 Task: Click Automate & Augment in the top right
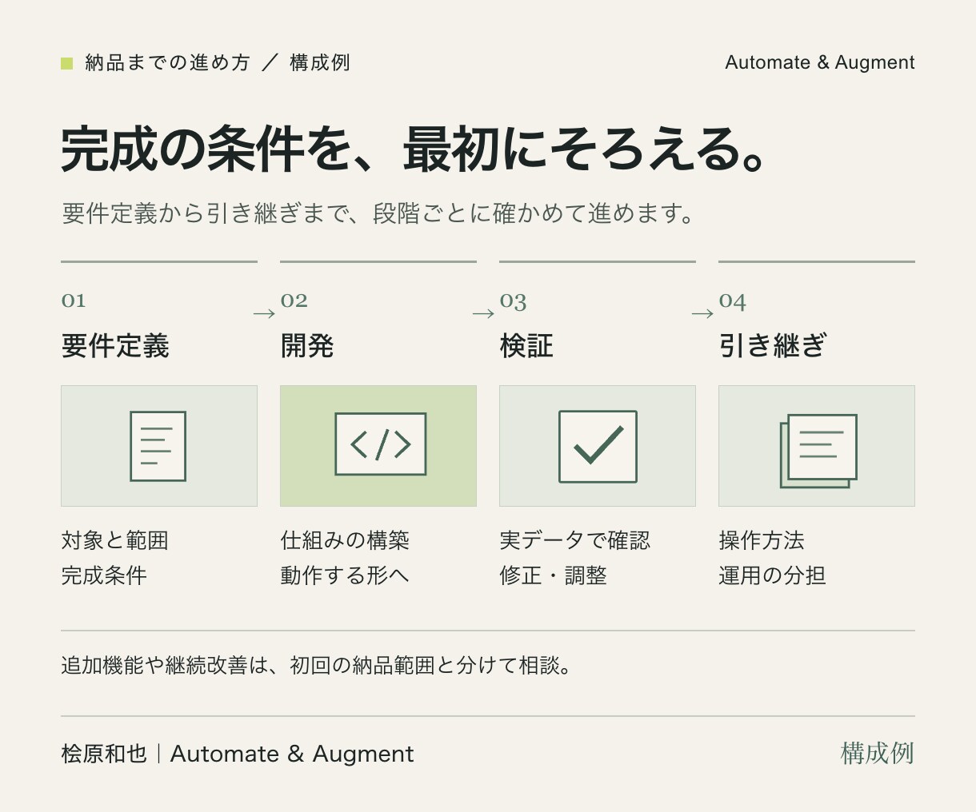[x=820, y=62]
